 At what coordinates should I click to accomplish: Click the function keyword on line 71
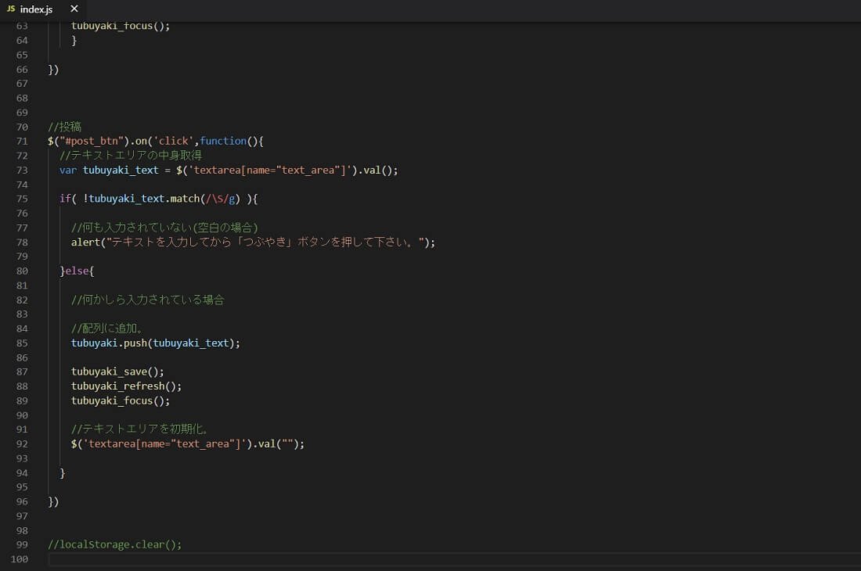(223, 141)
